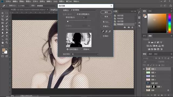173x97 pixels.
Task: Open the Select sampled colors dropdown
Action: point(84,10)
